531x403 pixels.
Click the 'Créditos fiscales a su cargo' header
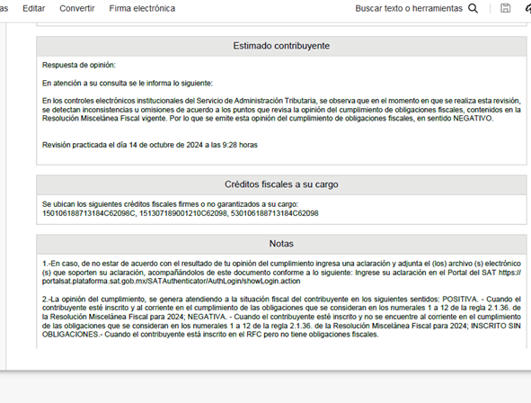click(x=281, y=184)
